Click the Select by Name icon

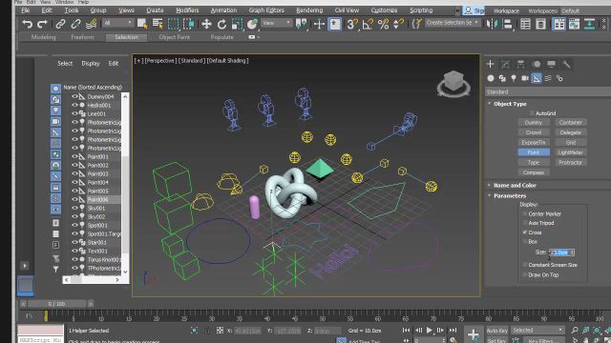tap(158, 24)
